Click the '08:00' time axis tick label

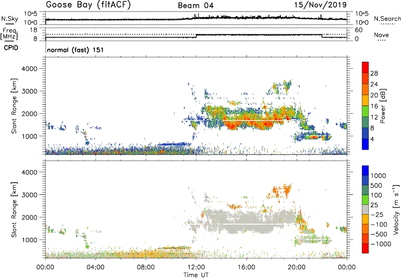click(146, 267)
